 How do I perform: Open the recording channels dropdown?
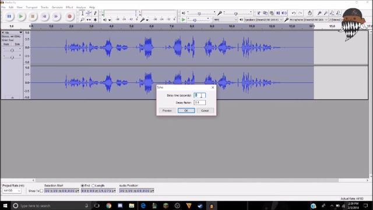[335, 20]
